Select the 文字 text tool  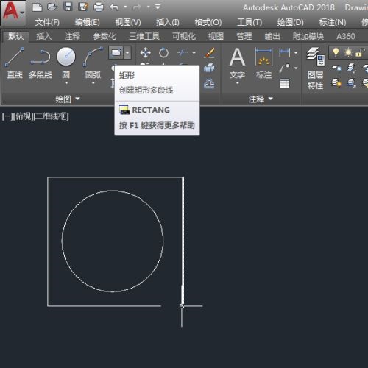(x=237, y=63)
